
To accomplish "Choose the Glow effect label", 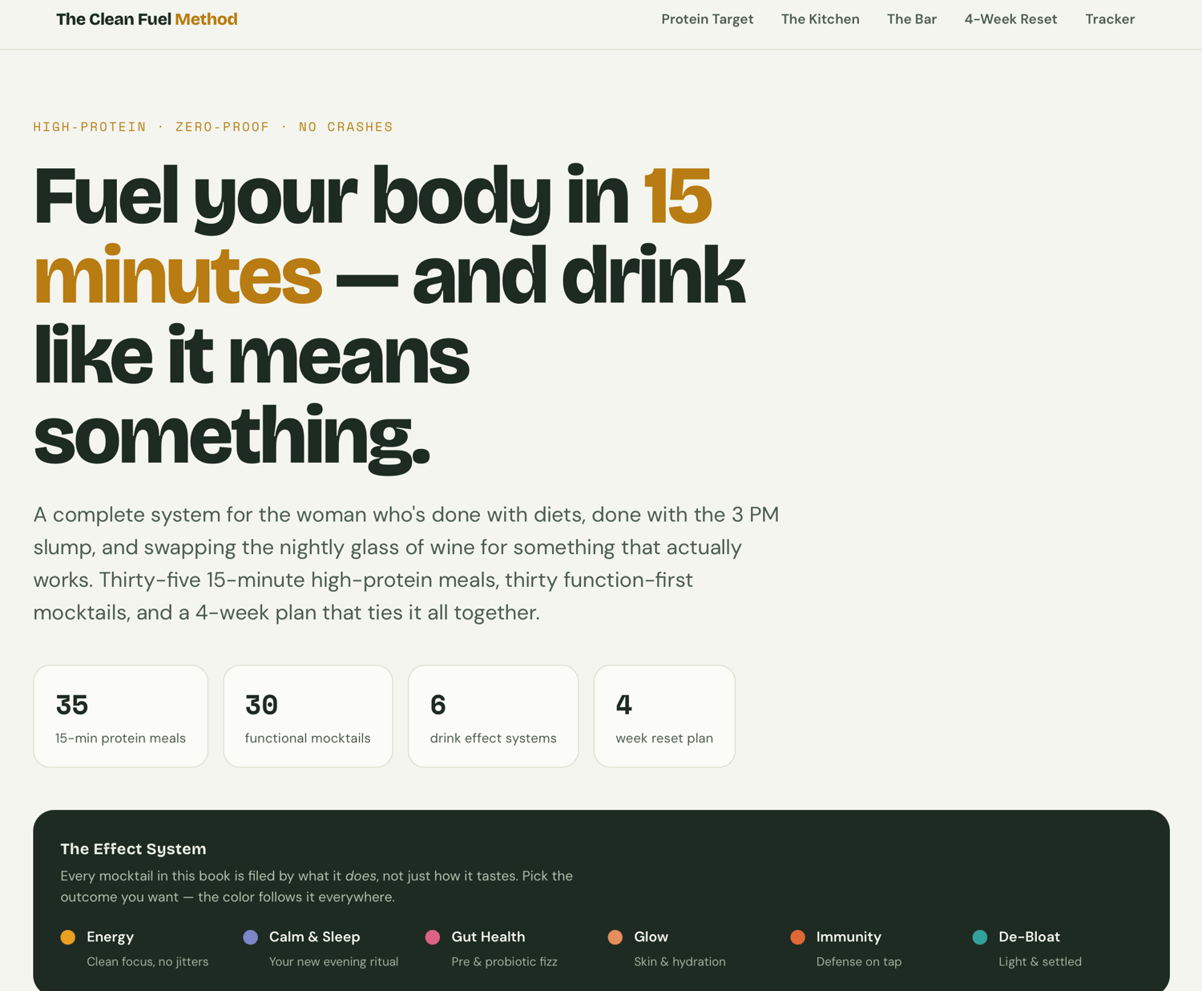I will point(651,936).
